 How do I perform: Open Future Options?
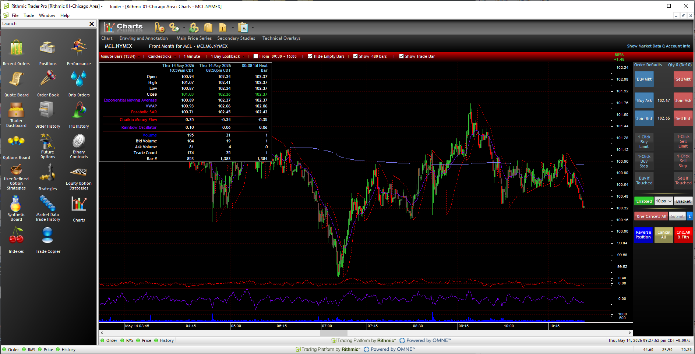(x=48, y=146)
